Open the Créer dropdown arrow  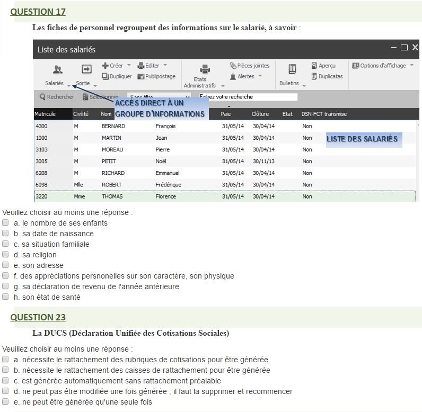click(x=129, y=65)
